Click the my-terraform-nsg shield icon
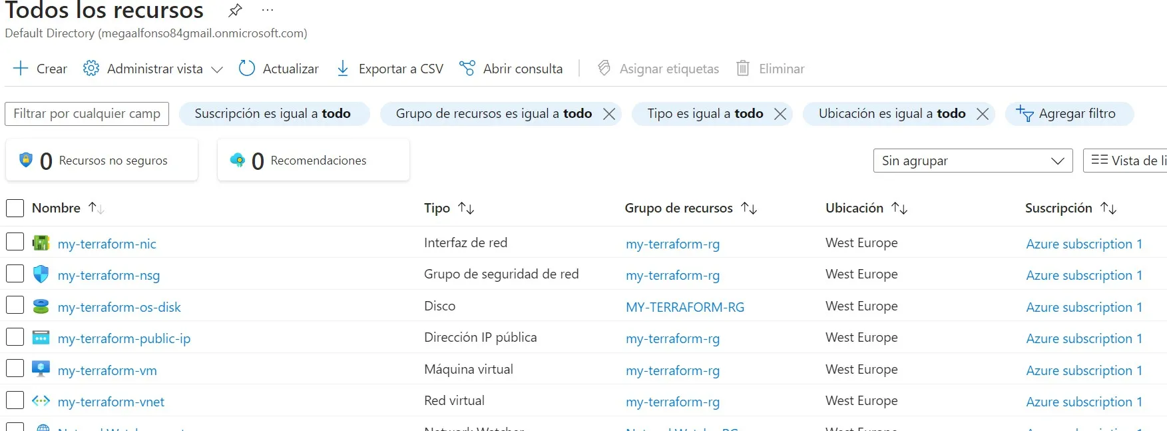The height and width of the screenshot is (431, 1167). pyautogui.click(x=41, y=274)
